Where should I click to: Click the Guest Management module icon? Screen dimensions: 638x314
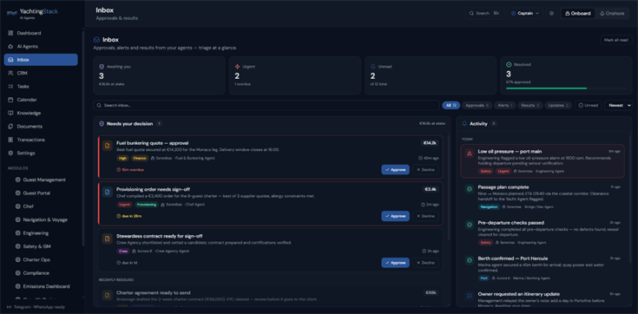tap(17, 180)
